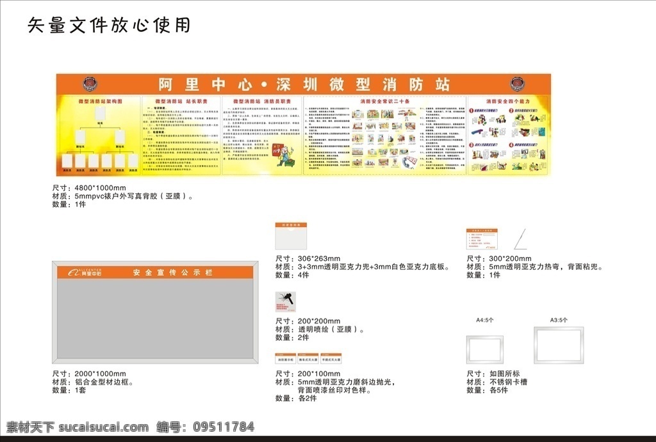Viewport: 656px width, 442px height.
Task: Click the text 数量: 各2件
Action: click(296, 399)
